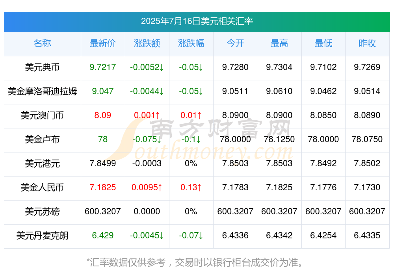Click the 昨收 column header

click(367, 43)
